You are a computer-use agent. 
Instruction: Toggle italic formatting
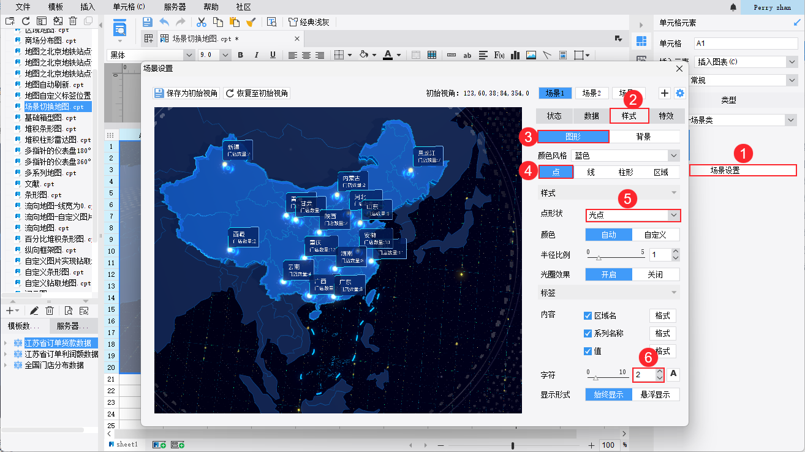pos(257,55)
